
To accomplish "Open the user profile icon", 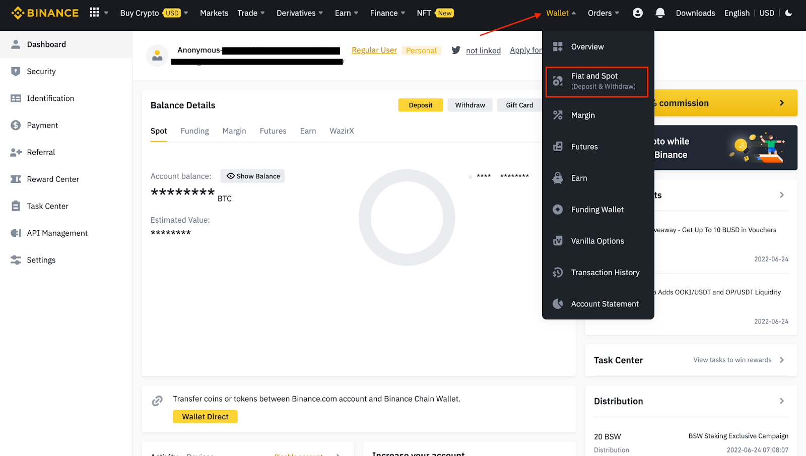I will click(x=638, y=13).
